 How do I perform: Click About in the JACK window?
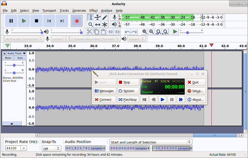coord(196,99)
